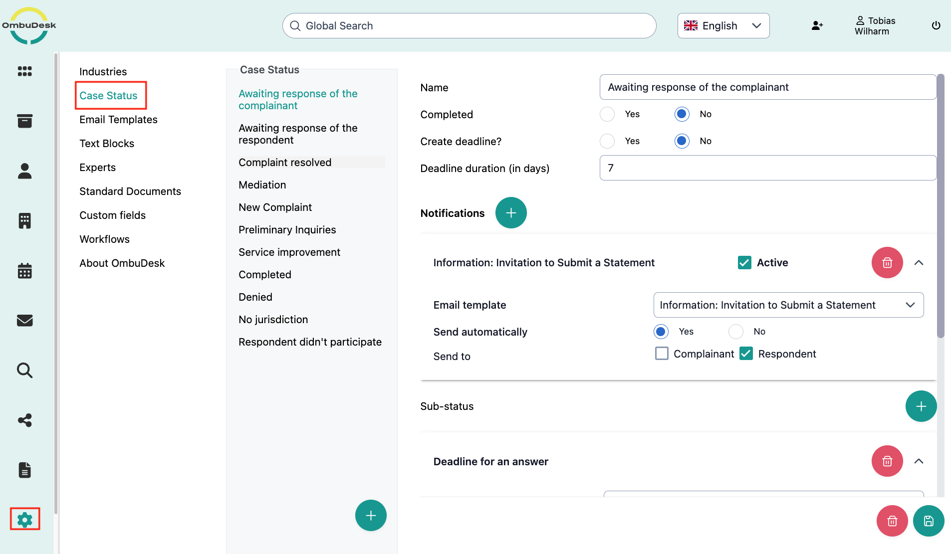
Task: Open the settings gear icon in sidebar
Action: pyautogui.click(x=24, y=520)
